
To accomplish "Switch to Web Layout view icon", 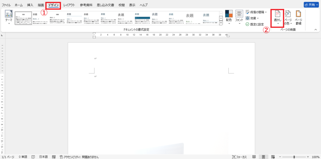I will pyautogui.click(x=273, y=157).
